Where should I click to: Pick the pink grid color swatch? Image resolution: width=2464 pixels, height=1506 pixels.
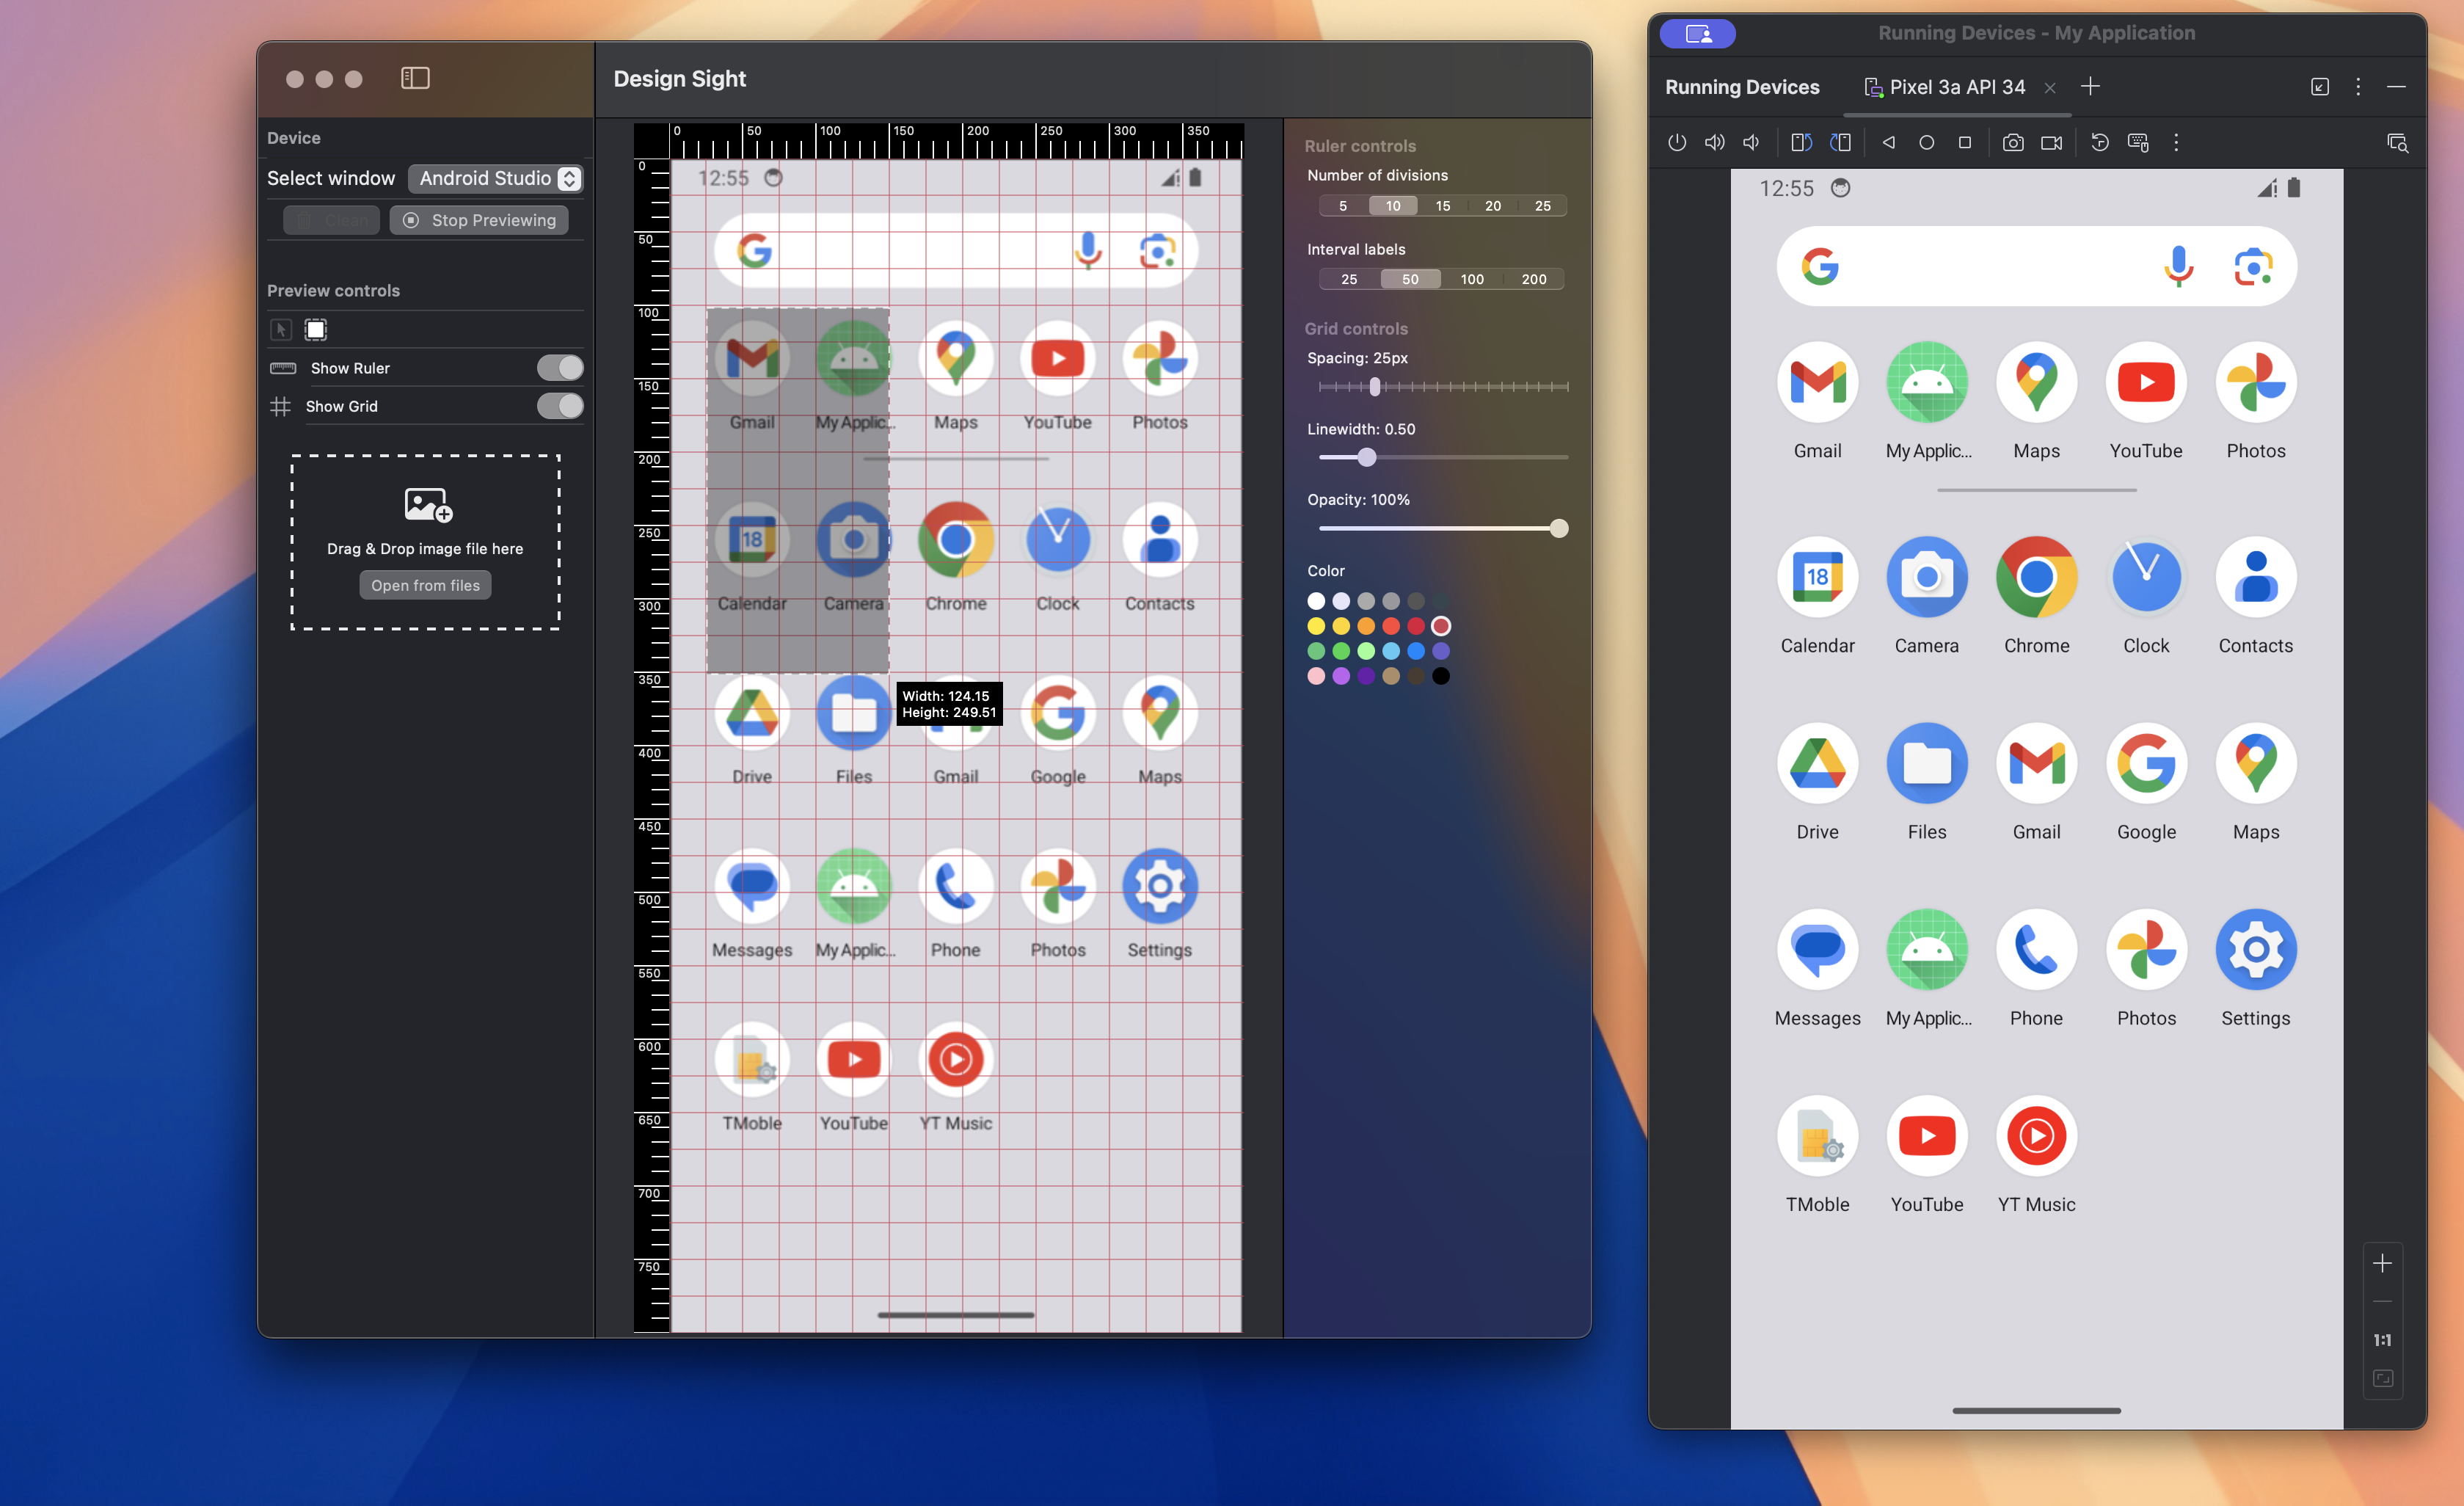[x=1316, y=676]
